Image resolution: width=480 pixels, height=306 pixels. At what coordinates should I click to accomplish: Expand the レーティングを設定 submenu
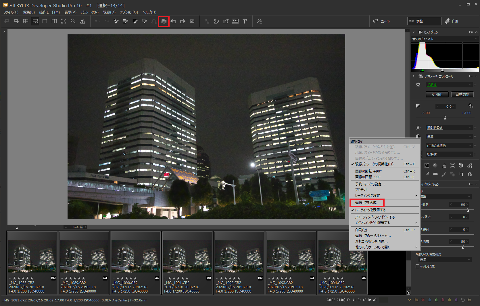[384, 196]
